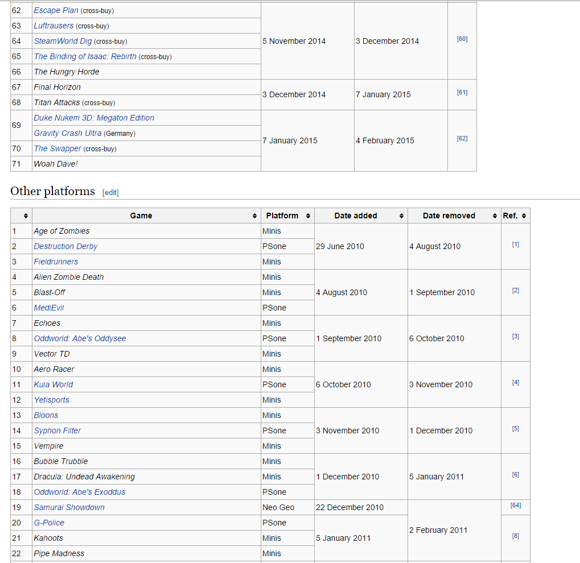Screen dimensions: 580x563
Task: Jump to reference [60]
Action: point(462,39)
